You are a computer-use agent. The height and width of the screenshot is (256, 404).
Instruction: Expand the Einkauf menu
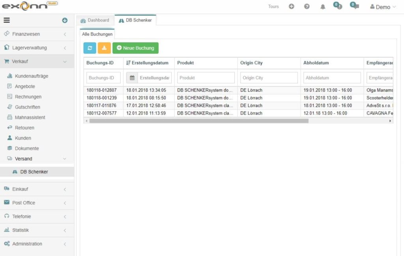point(37,189)
